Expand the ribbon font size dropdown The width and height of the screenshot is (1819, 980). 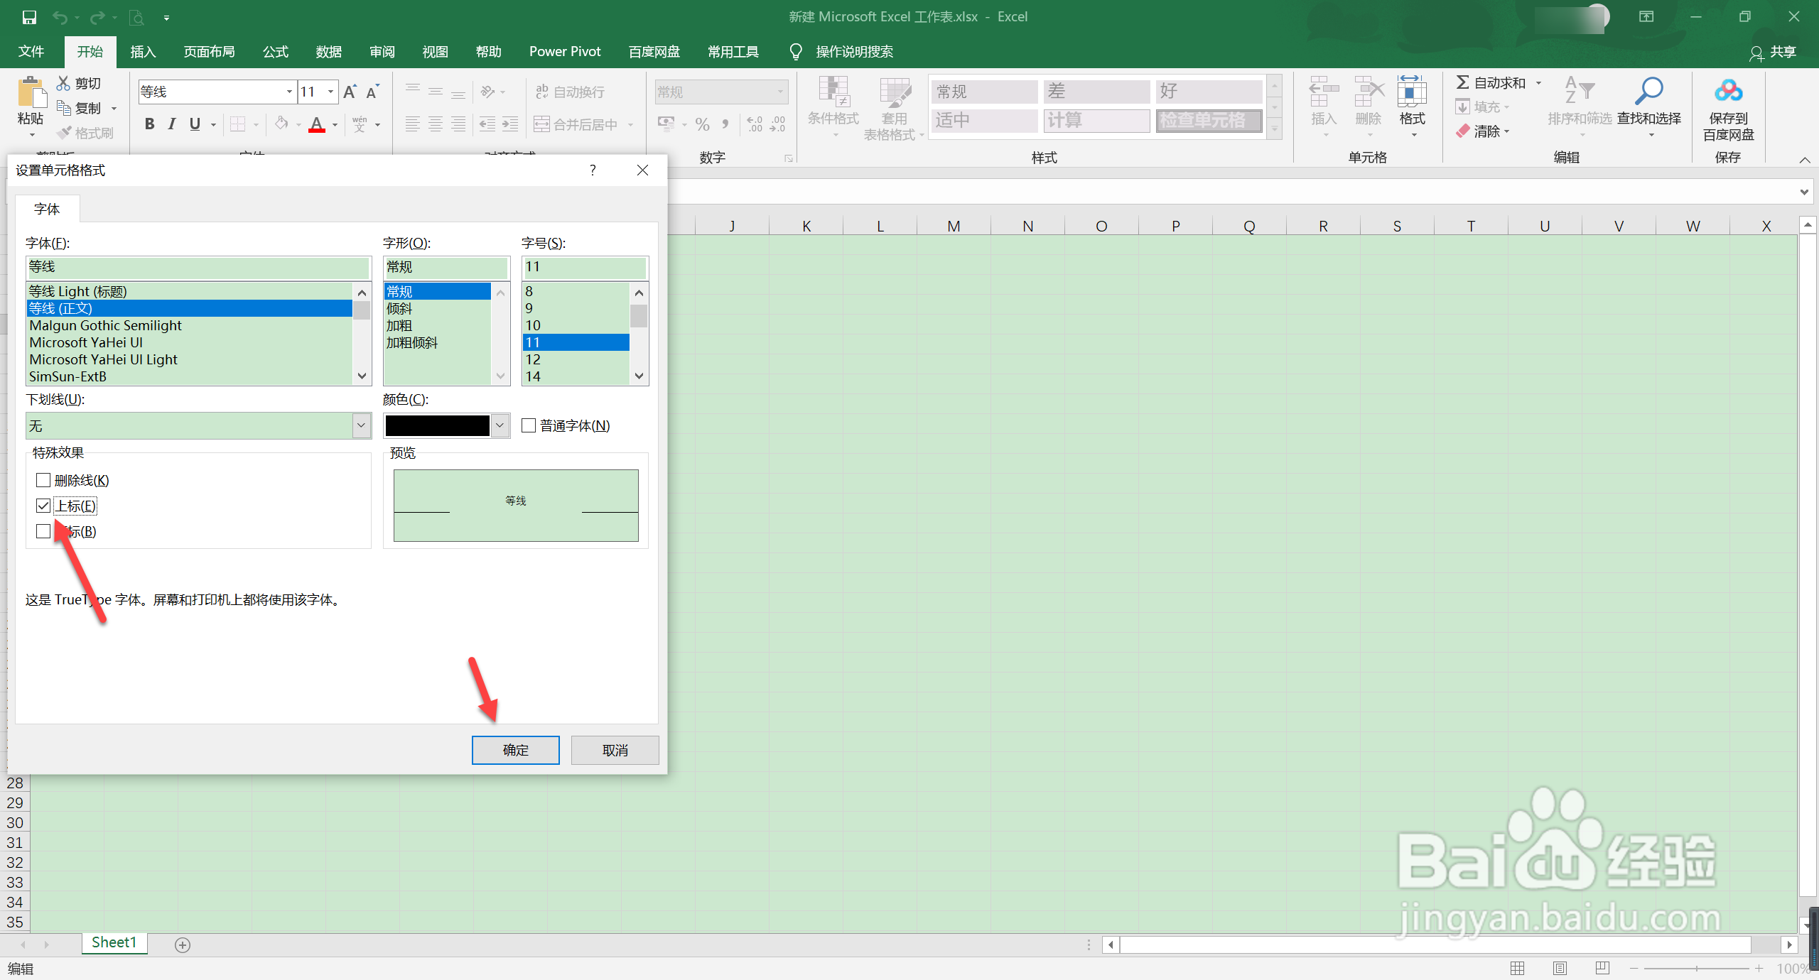(330, 92)
